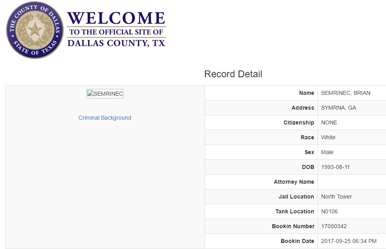Click the Bookin Date timestamp value
Screen dimensions: 386x249
[349, 241]
